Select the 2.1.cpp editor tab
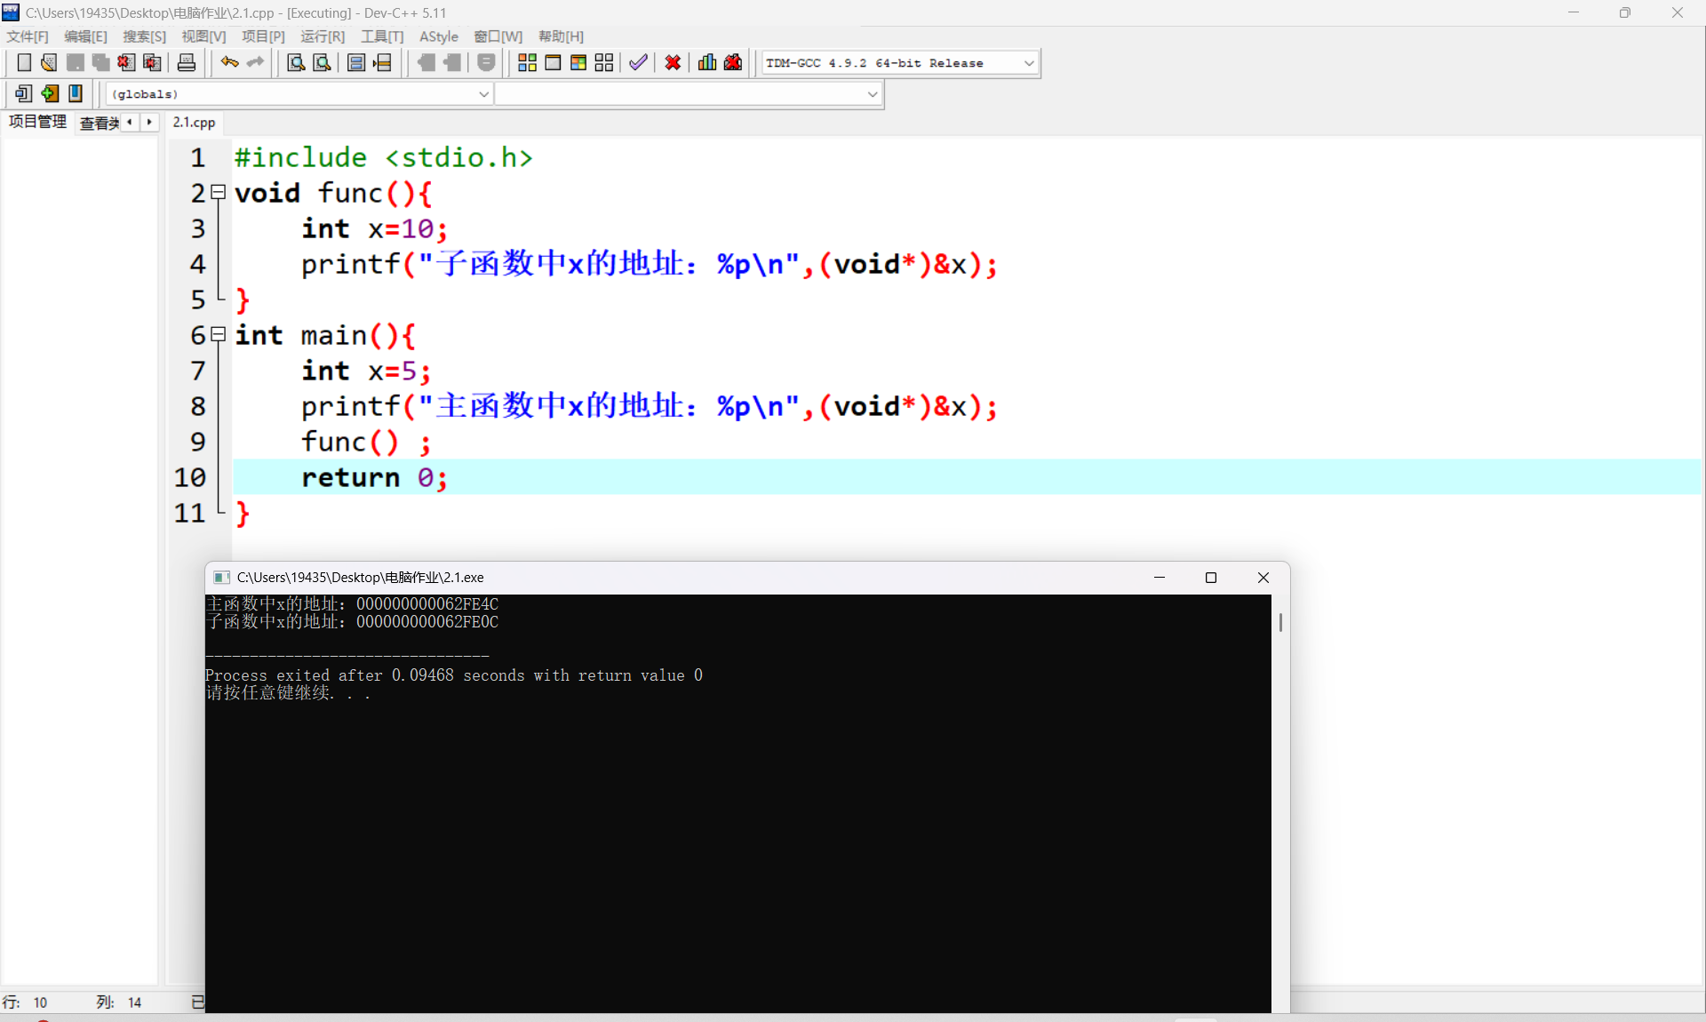Viewport: 1706px width, 1022px height. [x=194, y=123]
